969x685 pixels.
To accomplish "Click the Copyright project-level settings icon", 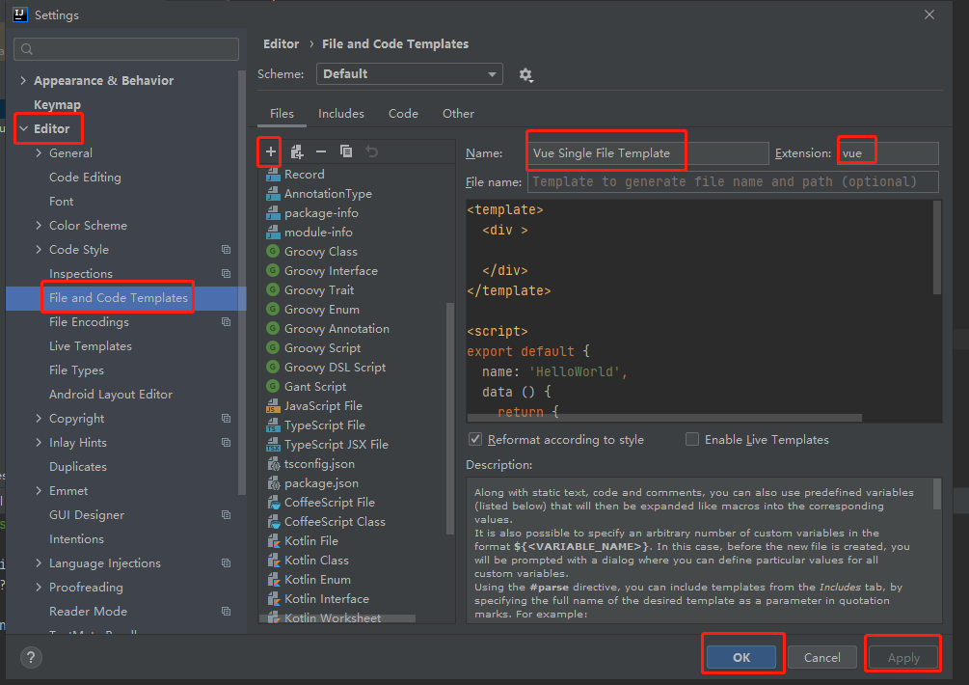I will [x=227, y=418].
